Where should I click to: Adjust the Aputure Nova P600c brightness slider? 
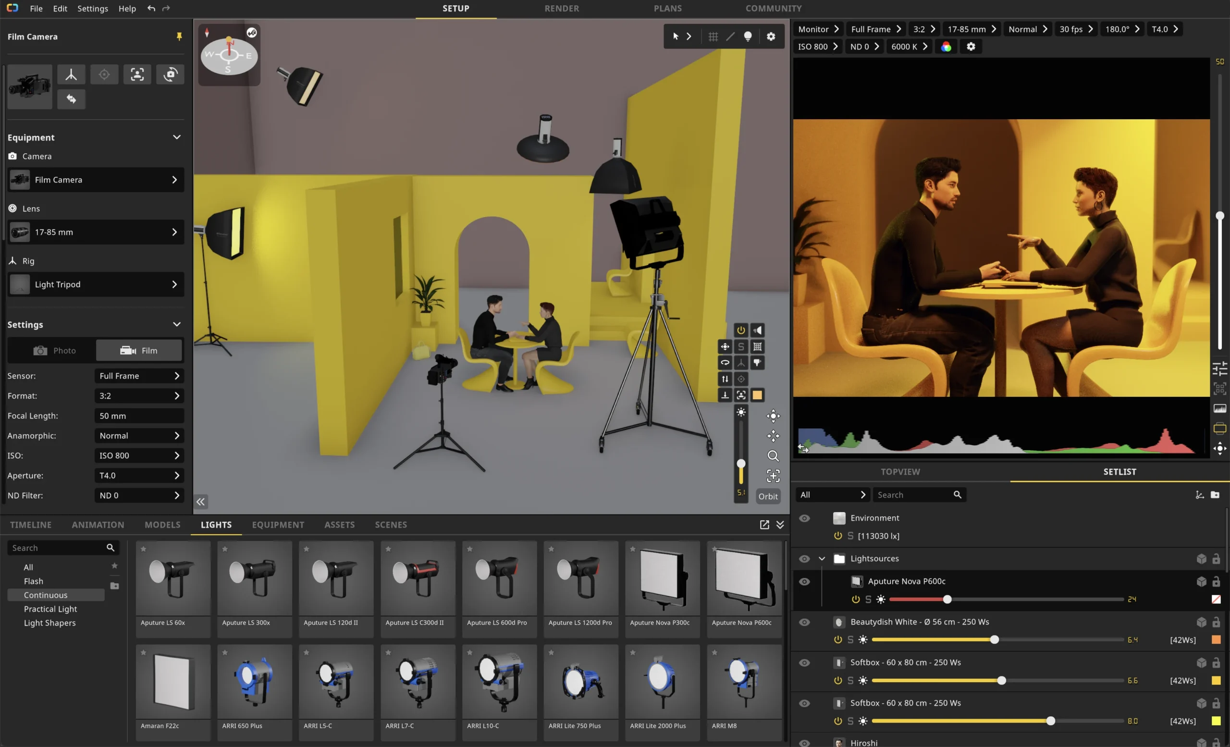click(947, 600)
